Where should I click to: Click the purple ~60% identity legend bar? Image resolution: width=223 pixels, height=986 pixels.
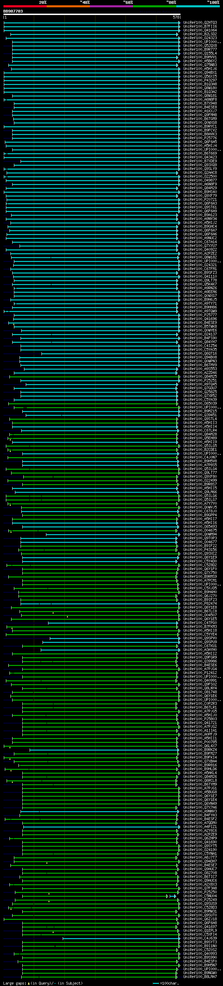(x=112, y=6)
